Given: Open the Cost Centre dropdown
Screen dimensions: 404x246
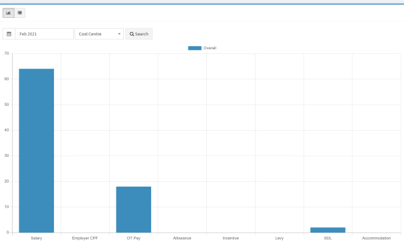Looking at the screenshot, I should [99, 34].
